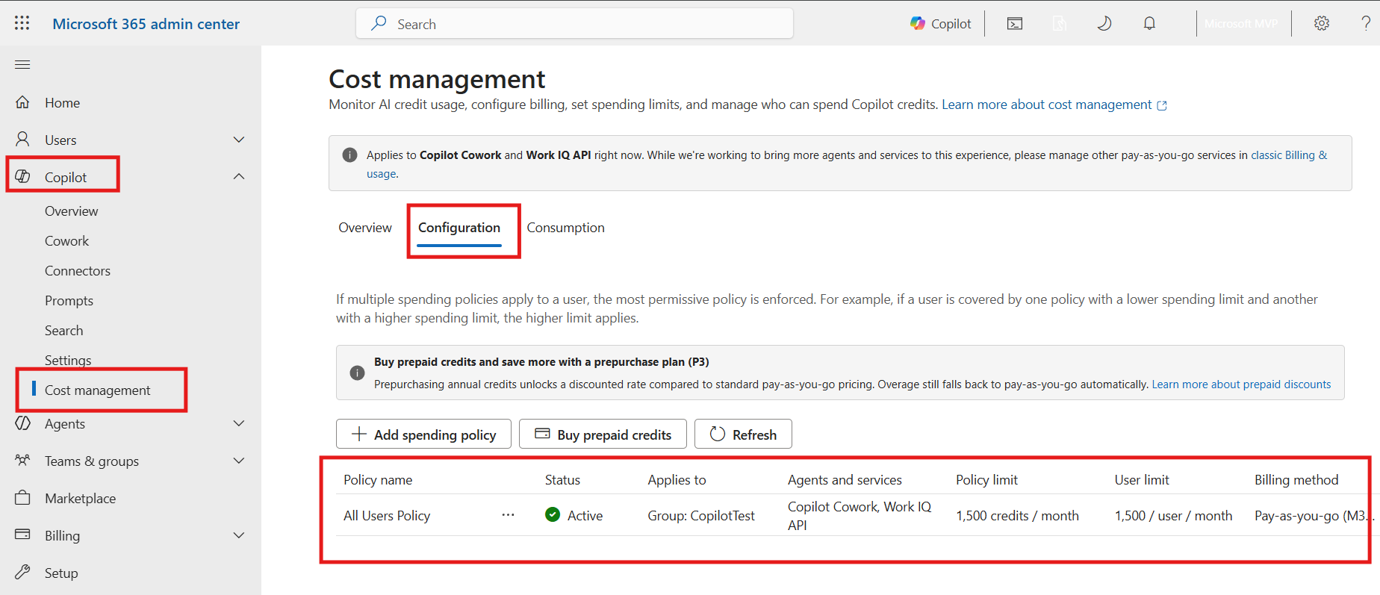Open Cowork in the sidebar

67,241
